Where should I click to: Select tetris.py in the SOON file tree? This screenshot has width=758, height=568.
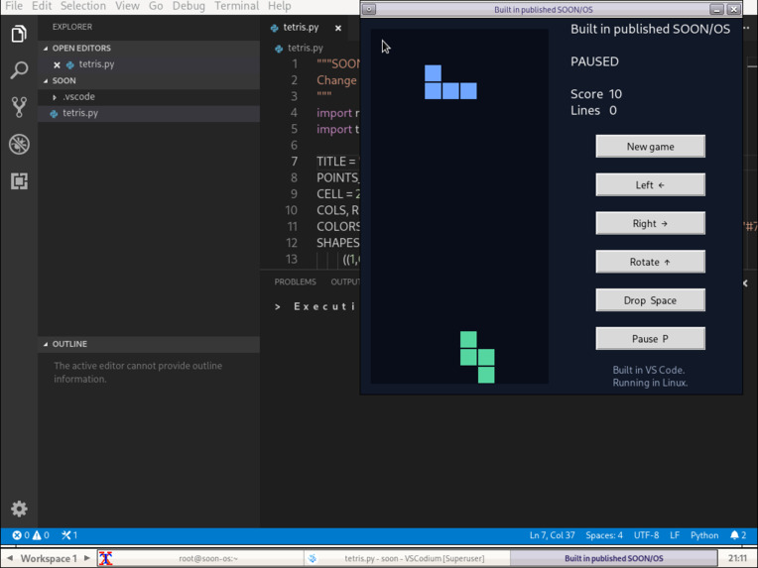[x=149, y=114]
